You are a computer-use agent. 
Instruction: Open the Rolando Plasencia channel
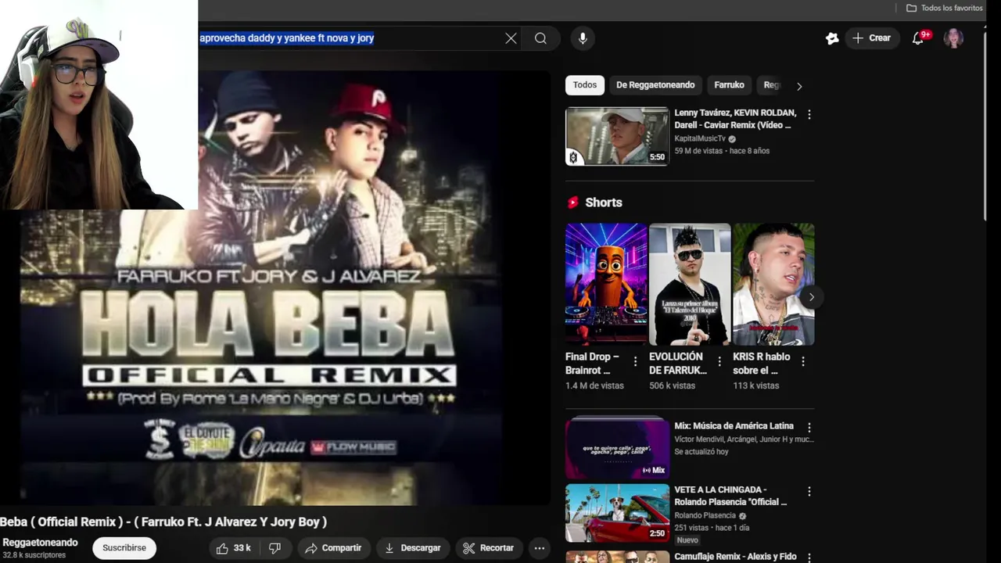point(705,516)
